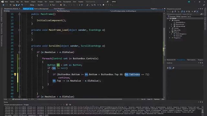Screen dimensions: 207x116
Task: Expand the Ссылки node in Solution Explorer
Action: 169,28
